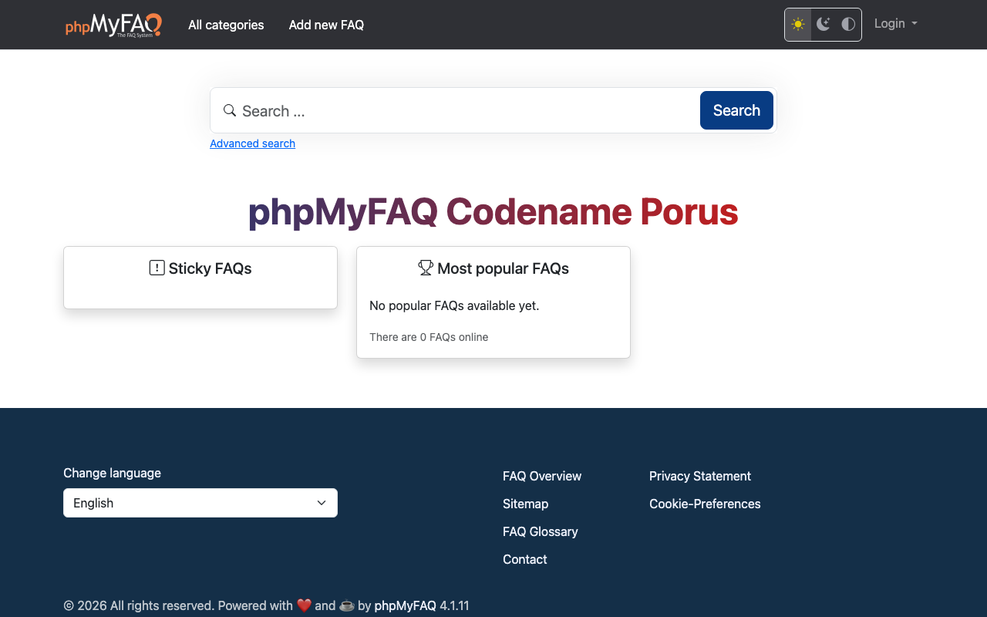987x617 pixels.
Task: Open the FAQ Overview footer link
Action: (542, 476)
